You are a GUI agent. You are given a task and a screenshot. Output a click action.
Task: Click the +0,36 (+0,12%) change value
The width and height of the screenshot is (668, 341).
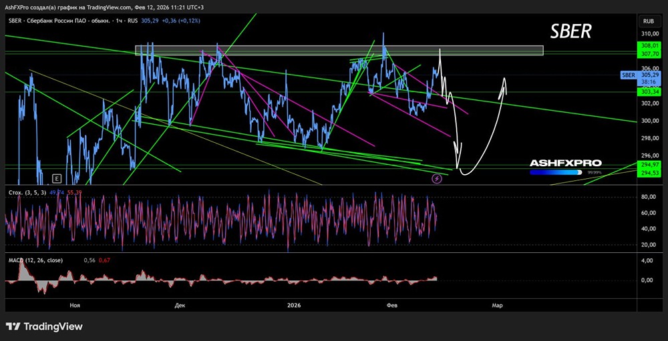coord(182,21)
